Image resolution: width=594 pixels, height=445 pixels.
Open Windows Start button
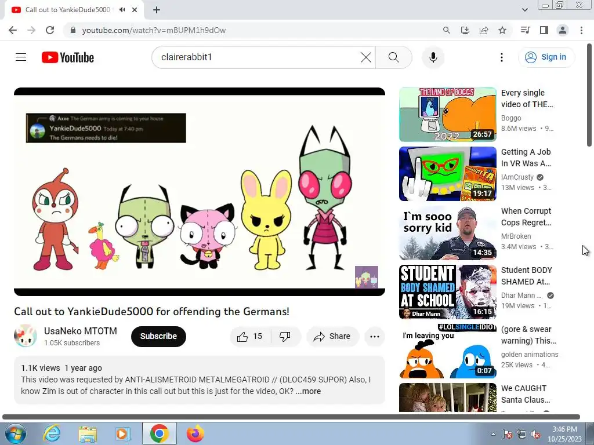15,433
